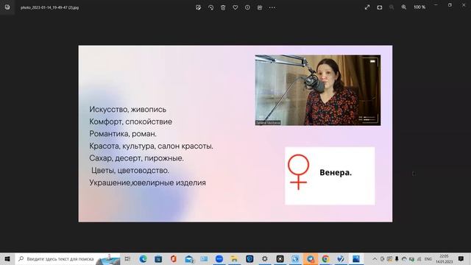Image resolution: width=471 pixels, height=265 pixels.
Task: Click the Венера. label
Action: (x=336, y=173)
